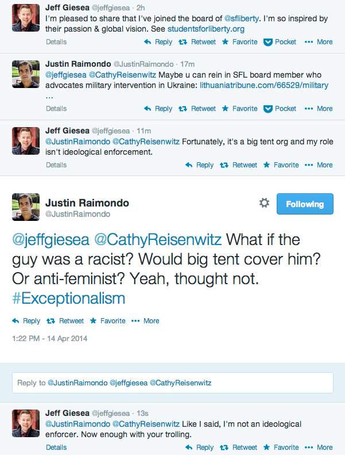This screenshot has width=345, height=455.
Task: Reply to the last tweet about trolling
Action: pyautogui.click(x=199, y=447)
